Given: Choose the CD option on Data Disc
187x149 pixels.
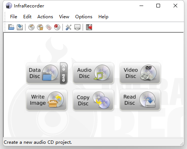Looking at the screenshot, I should click(64, 68).
